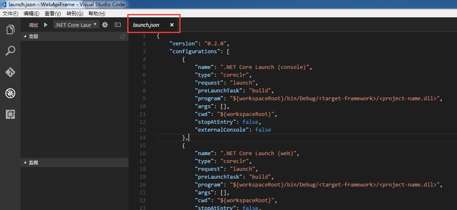Screen dimensions: 457x210
Task: Open the 文件(F) menu
Action: (10, 14)
